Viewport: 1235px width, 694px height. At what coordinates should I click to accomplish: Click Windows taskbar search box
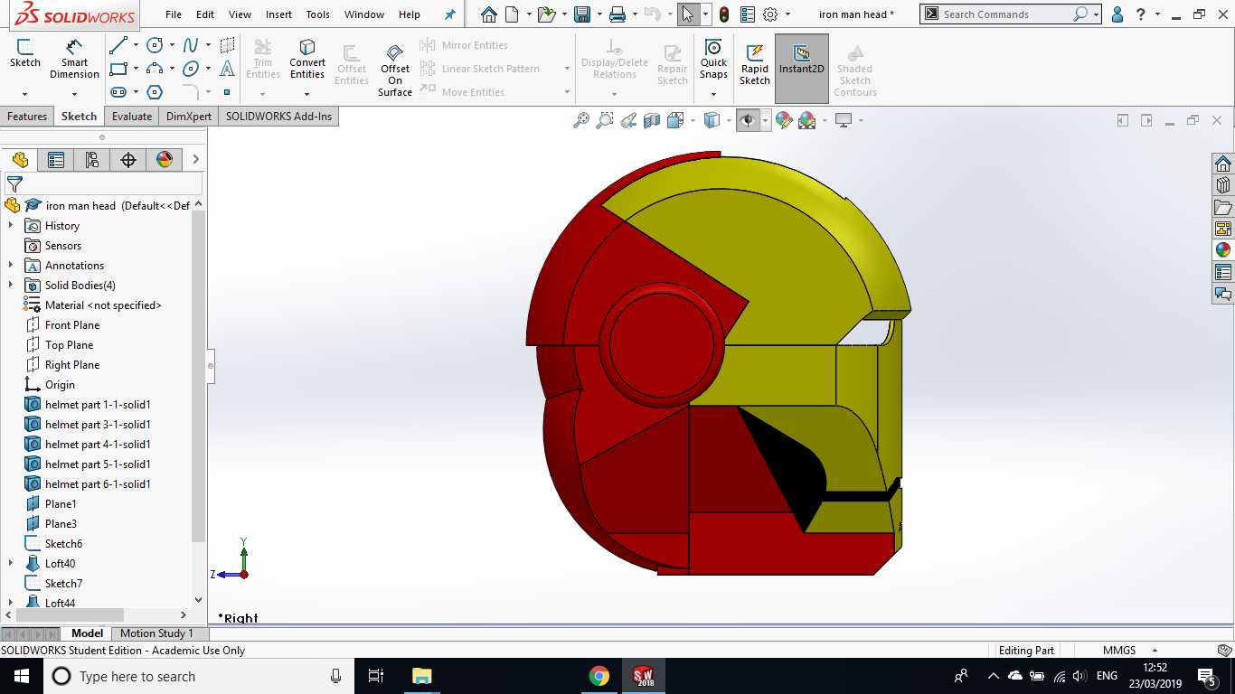coord(198,676)
